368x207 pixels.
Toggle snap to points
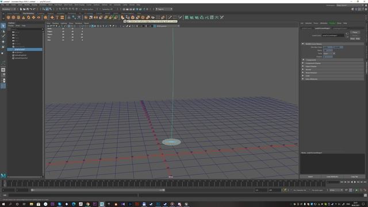(x=67, y=9)
